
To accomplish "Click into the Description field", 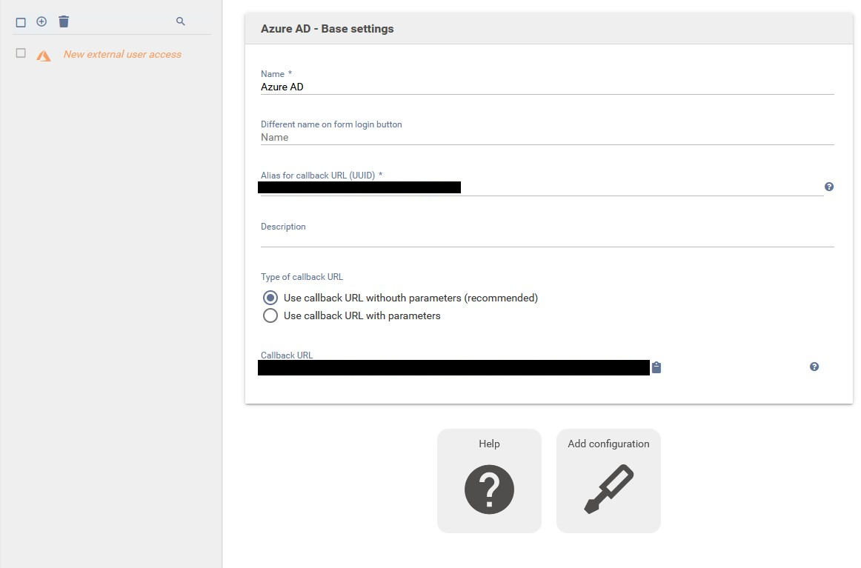I will click(x=547, y=238).
